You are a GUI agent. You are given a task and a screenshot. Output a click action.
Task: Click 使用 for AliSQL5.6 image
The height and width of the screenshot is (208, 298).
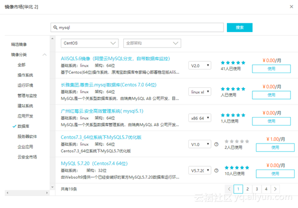click(x=271, y=69)
